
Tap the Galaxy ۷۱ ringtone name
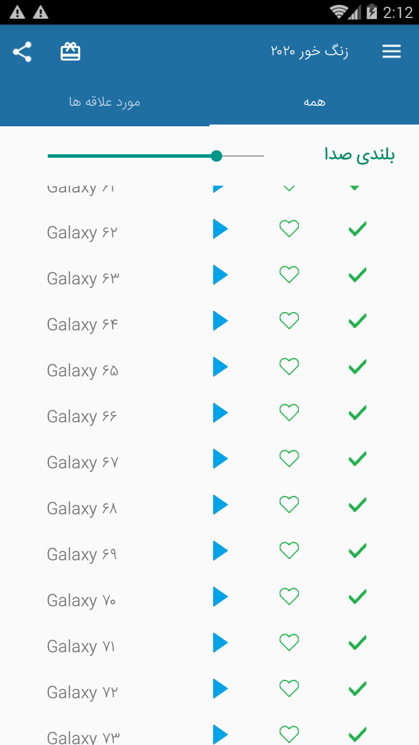(x=81, y=647)
